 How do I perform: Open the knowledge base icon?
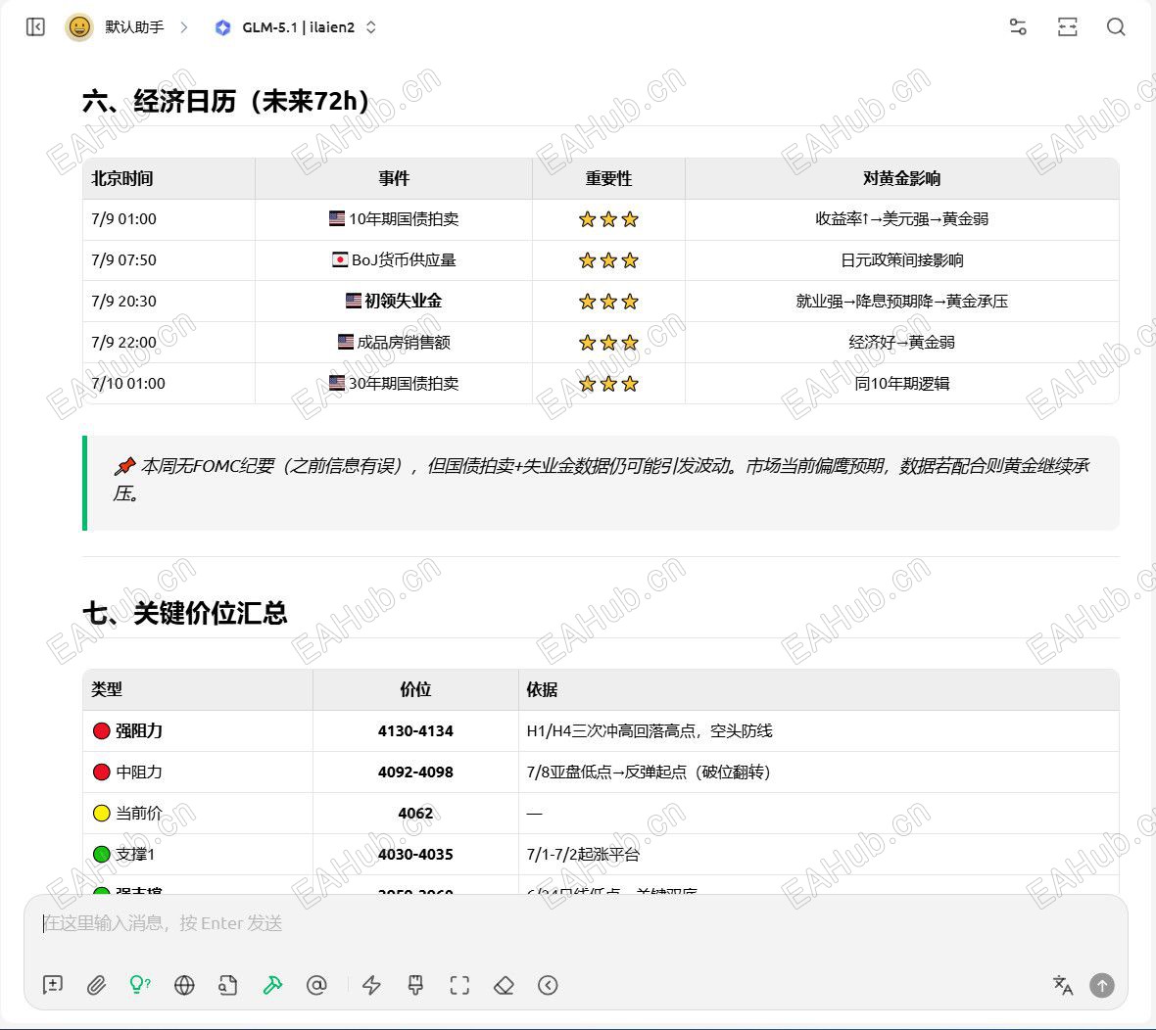(228, 985)
